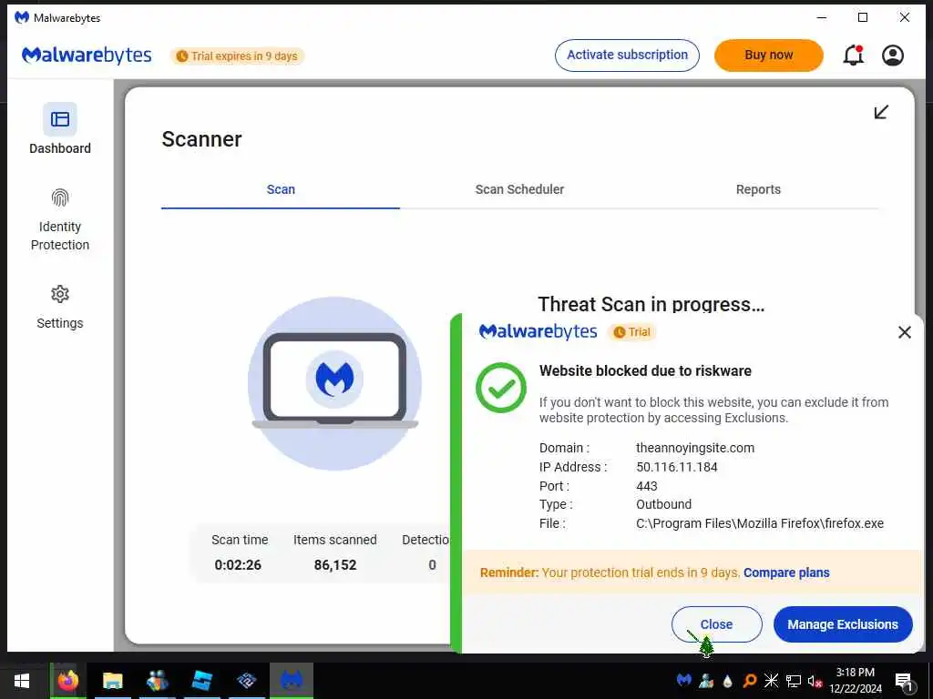Click the network tray icon
This screenshot has height=699, width=933.
[x=794, y=681]
